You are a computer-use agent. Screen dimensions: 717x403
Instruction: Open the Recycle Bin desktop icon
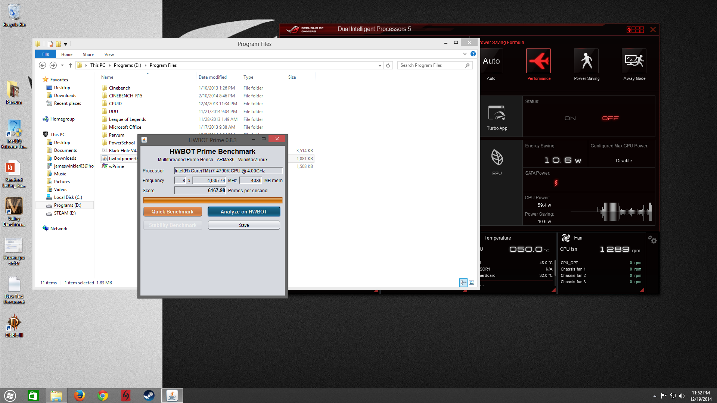coord(14,15)
